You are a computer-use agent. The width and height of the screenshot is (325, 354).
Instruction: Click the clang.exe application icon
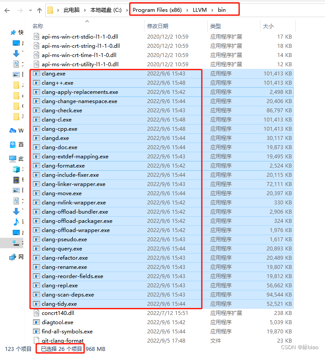click(36, 74)
